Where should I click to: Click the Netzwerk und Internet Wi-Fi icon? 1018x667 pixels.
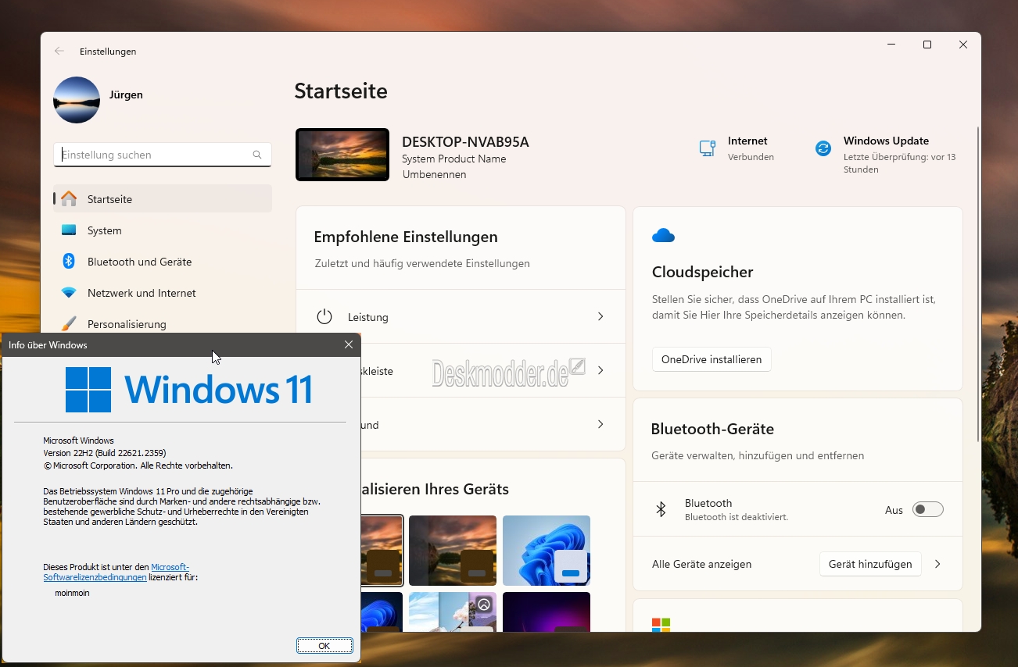pyautogui.click(x=69, y=292)
